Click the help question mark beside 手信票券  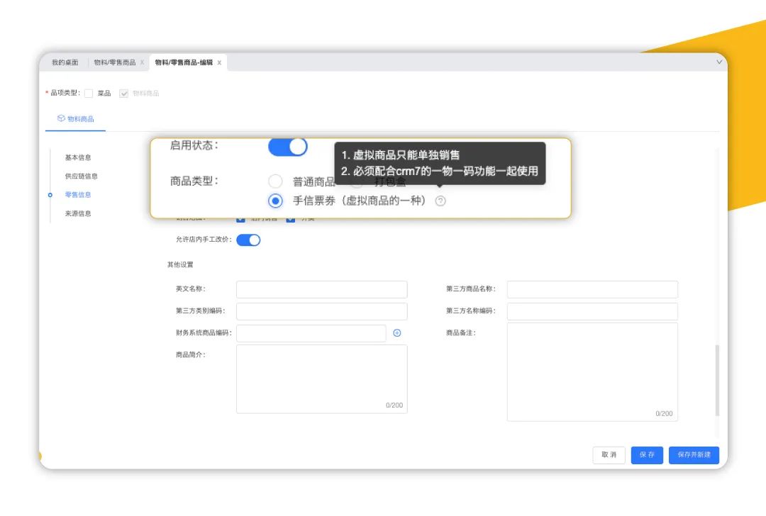click(x=440, y=201)
